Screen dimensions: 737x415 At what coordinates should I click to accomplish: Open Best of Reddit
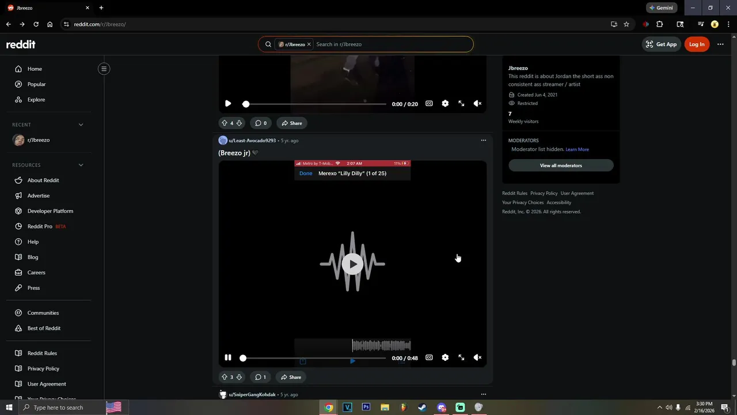(x=44, y=328)
